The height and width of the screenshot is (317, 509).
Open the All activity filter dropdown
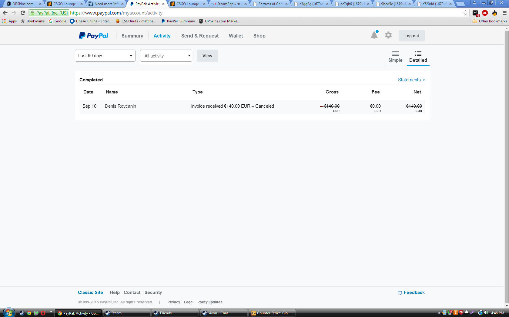point(166,56)
